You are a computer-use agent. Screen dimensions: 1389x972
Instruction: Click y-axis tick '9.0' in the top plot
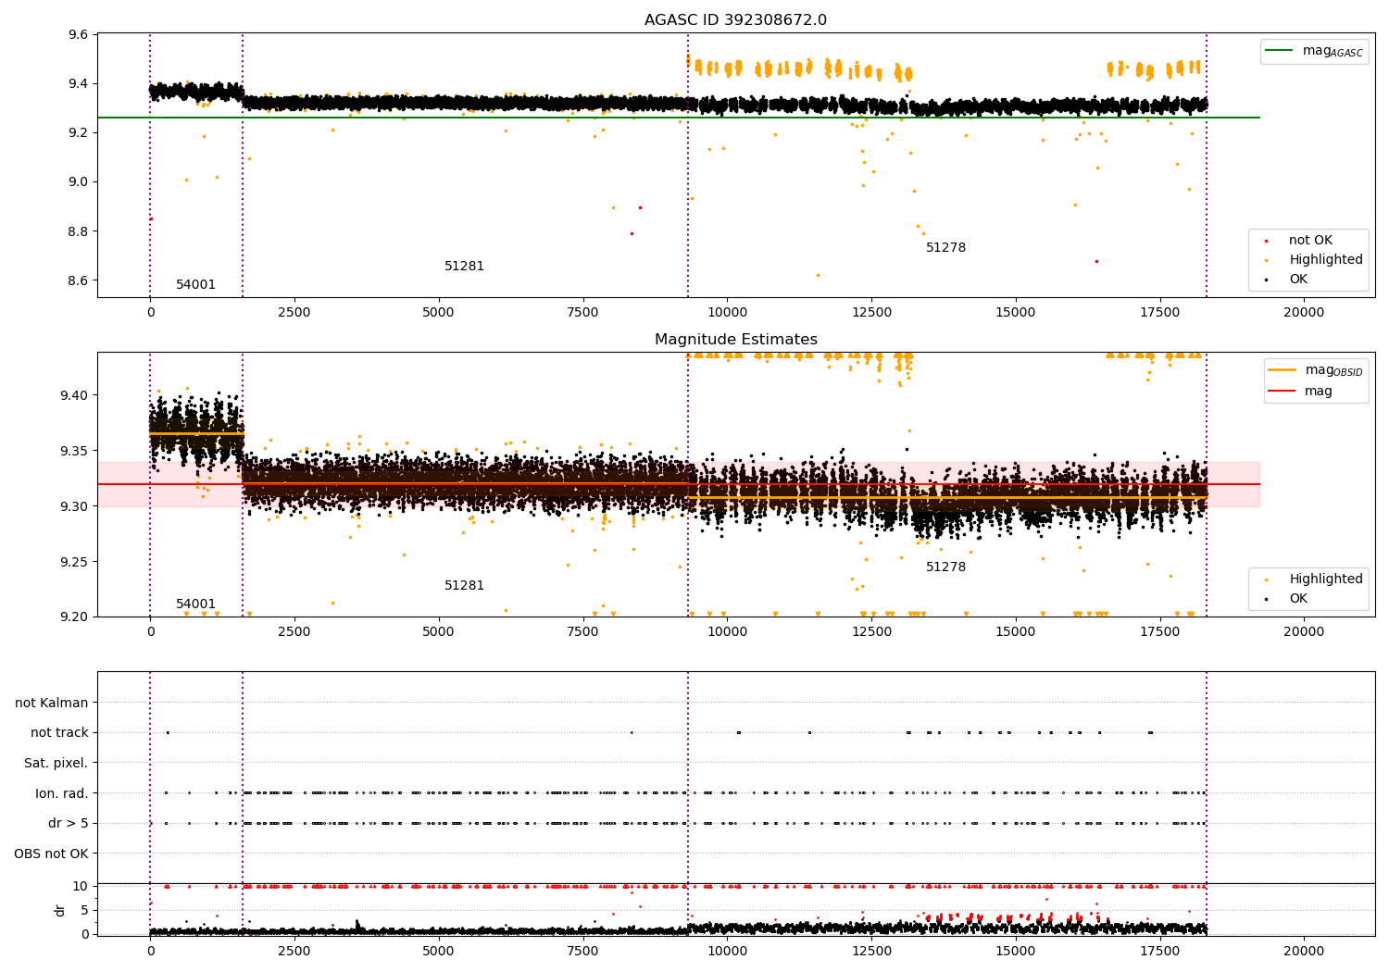click(79, 182)
